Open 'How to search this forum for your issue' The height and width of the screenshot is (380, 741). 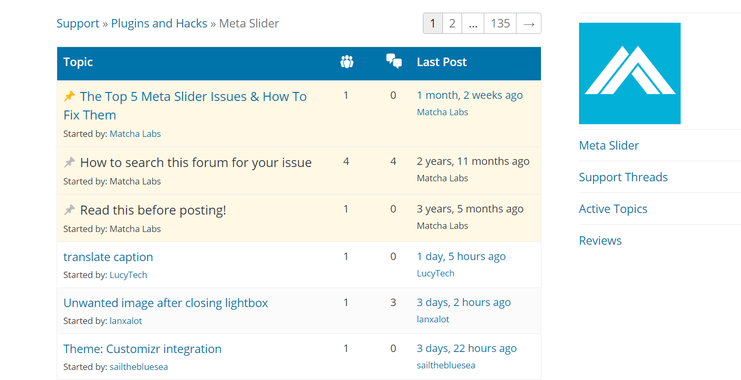pos(196,162)
